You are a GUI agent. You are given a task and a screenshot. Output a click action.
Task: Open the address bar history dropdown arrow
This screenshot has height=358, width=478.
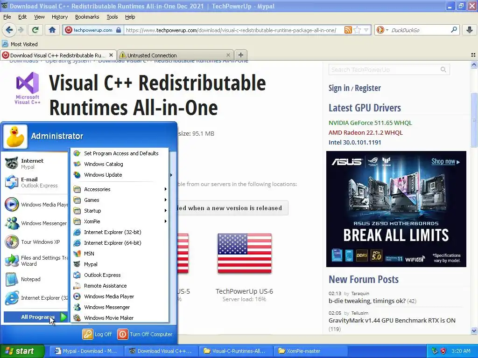coord(366,30)
